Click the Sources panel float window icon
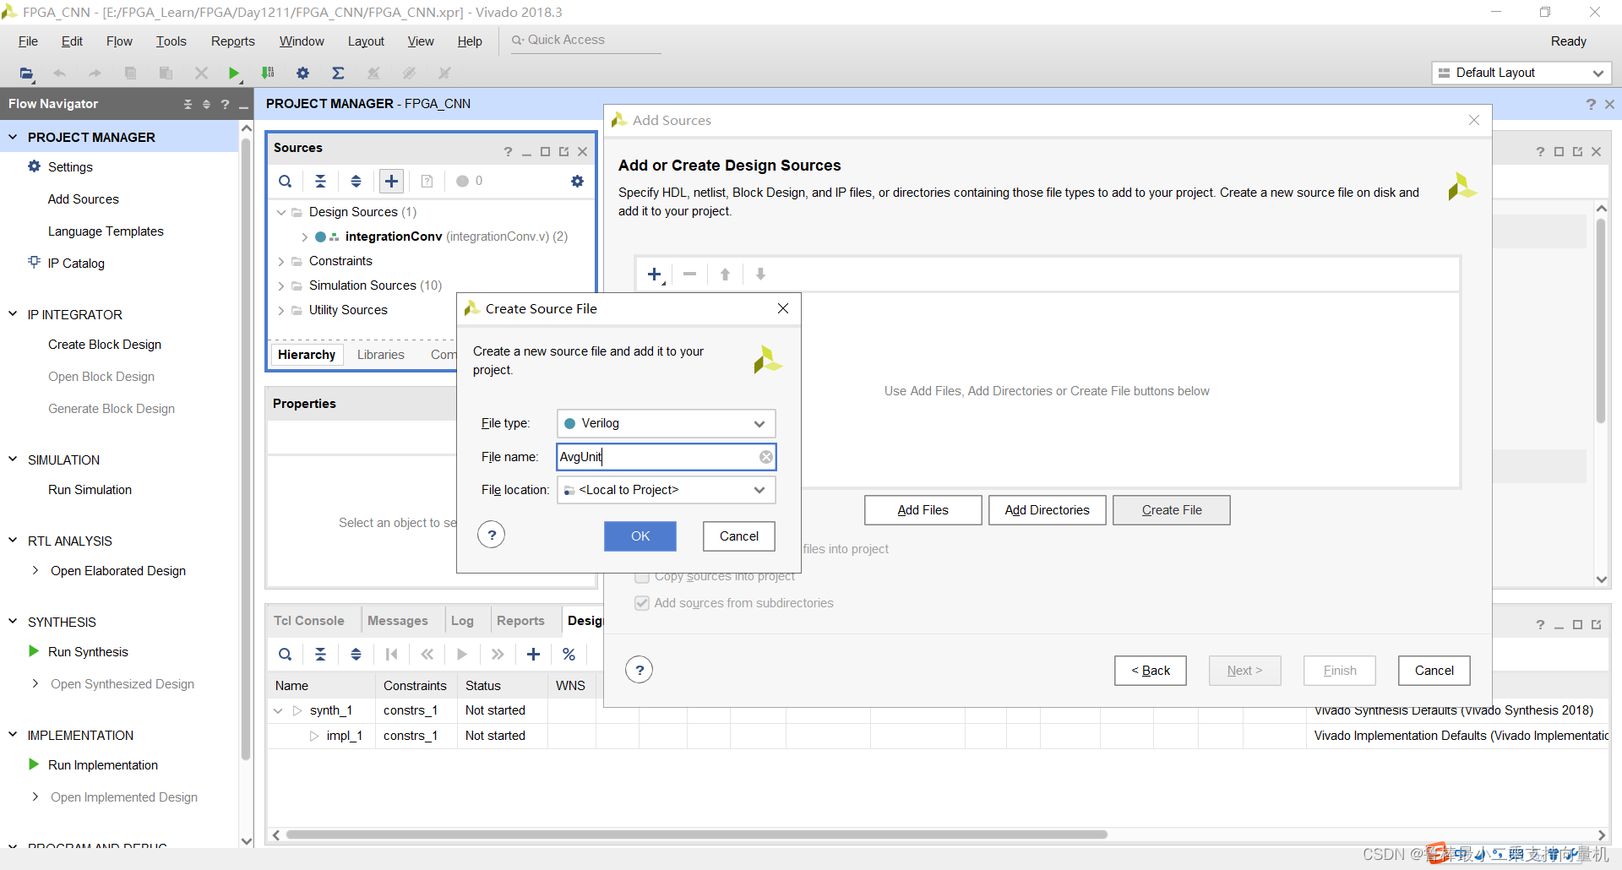This screenshot has width=1622, height=870. coord(563,151)
